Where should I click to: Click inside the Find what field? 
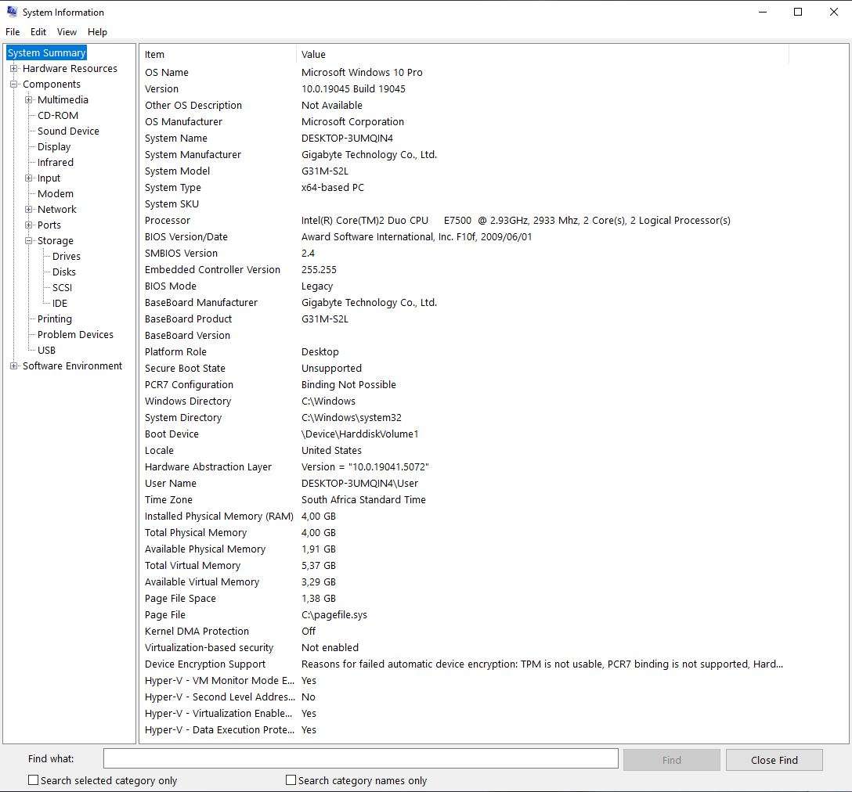(360, 758)
